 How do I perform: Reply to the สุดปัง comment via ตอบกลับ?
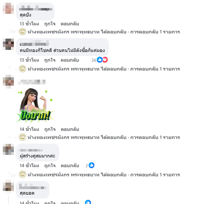click(x=70, y=24)
